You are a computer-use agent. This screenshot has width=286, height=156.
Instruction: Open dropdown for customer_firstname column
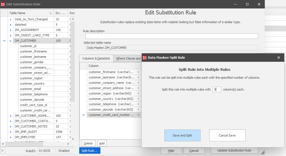pos(138,72)
